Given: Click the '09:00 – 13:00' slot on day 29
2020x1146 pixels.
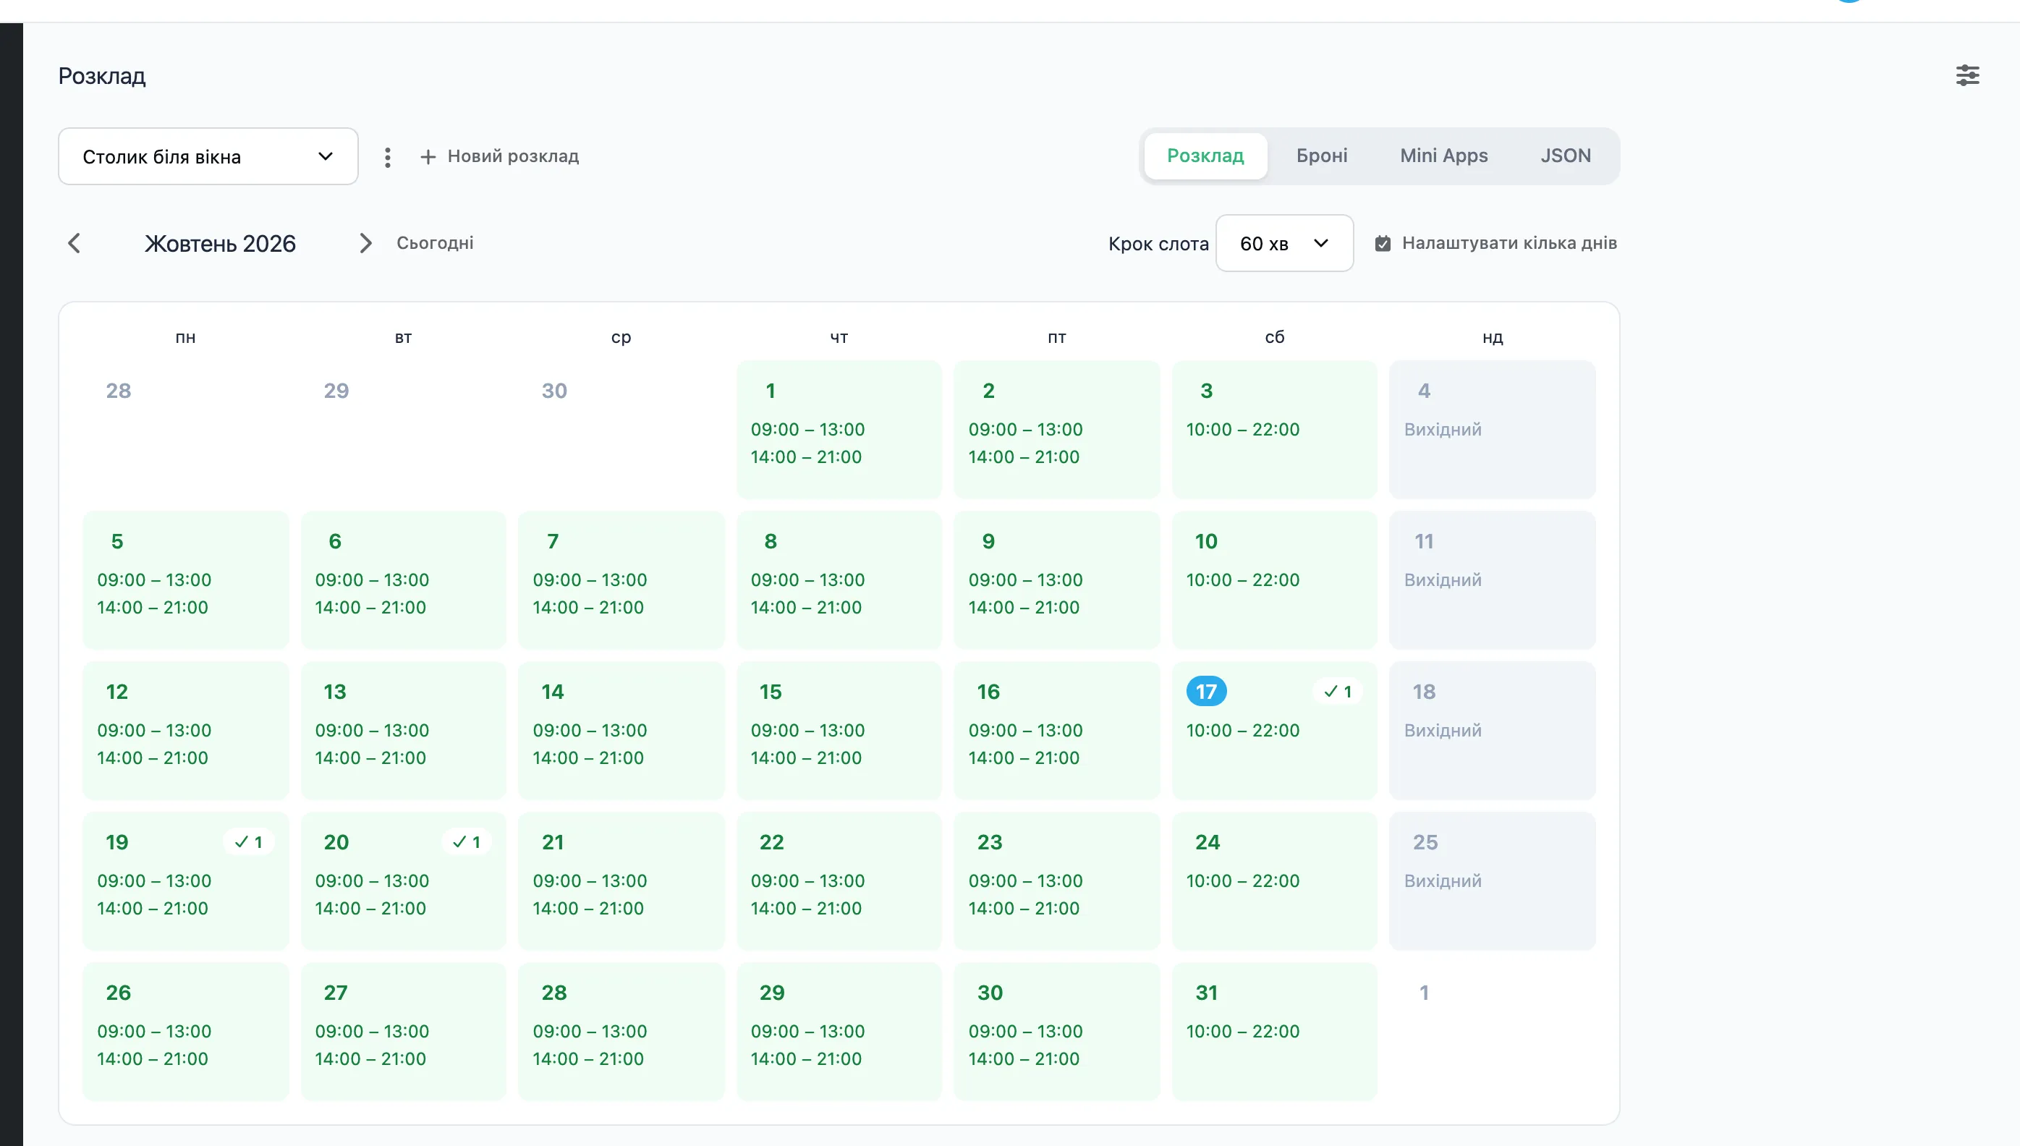Looking at the screenshot, I should (807, 1031).
